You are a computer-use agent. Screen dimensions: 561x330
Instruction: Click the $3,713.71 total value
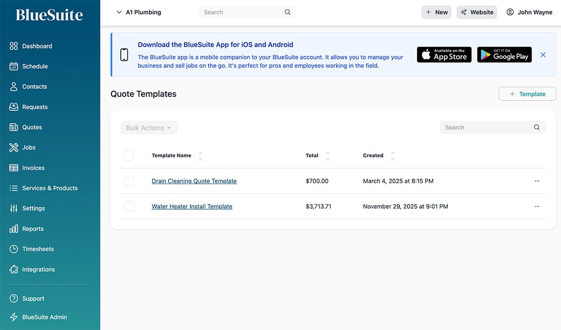pyautogui.click(x=318, y=206)
